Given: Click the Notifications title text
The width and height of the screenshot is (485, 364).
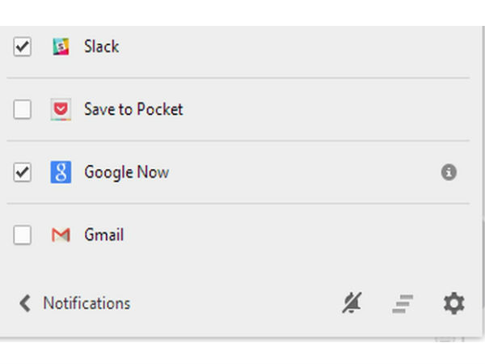Looking at the screenshot, I should coord(87,303).
